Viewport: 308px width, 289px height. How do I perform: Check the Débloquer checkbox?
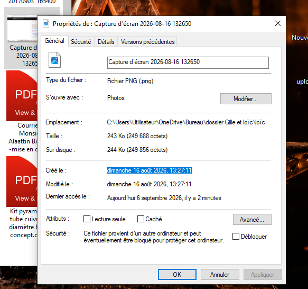236,236
